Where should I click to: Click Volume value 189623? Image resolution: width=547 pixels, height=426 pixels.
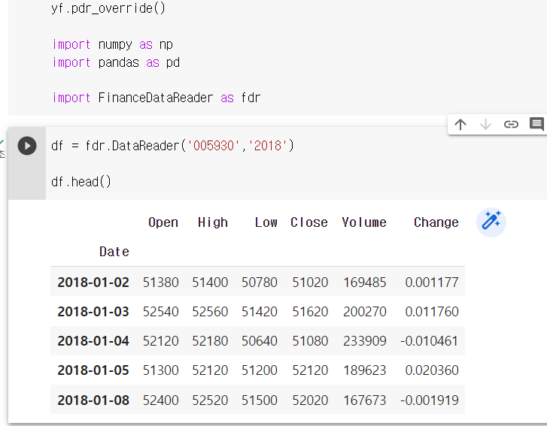[365, 370]
